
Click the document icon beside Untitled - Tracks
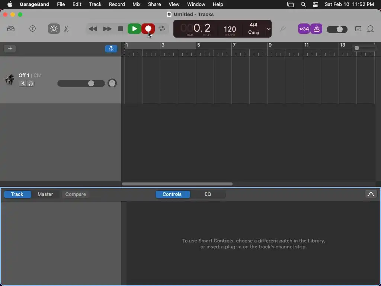pyautogui.click(x=169, y=15)
